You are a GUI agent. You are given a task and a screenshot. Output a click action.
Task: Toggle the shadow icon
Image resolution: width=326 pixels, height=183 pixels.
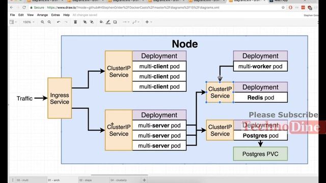coord(115,22)
